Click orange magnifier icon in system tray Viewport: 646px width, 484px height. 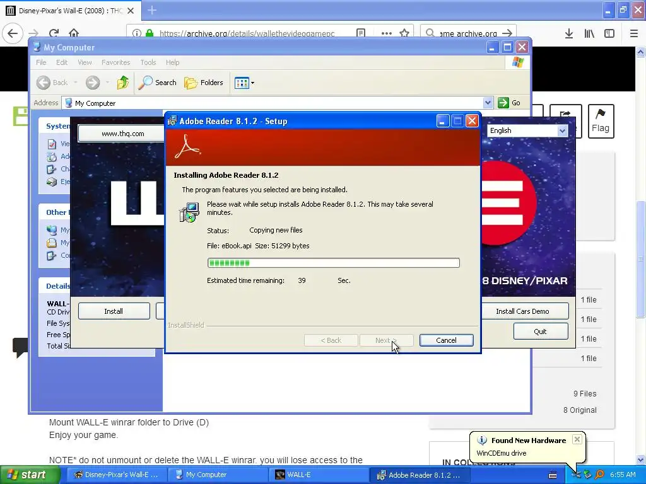(x=599, y=475)
